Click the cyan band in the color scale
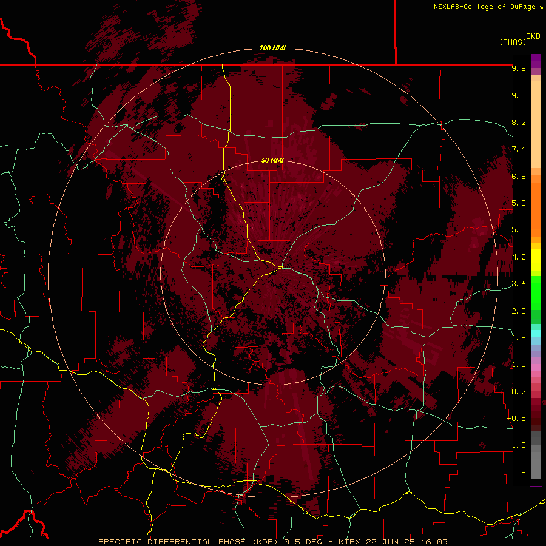The image size is (546, 546). (536, 334)
